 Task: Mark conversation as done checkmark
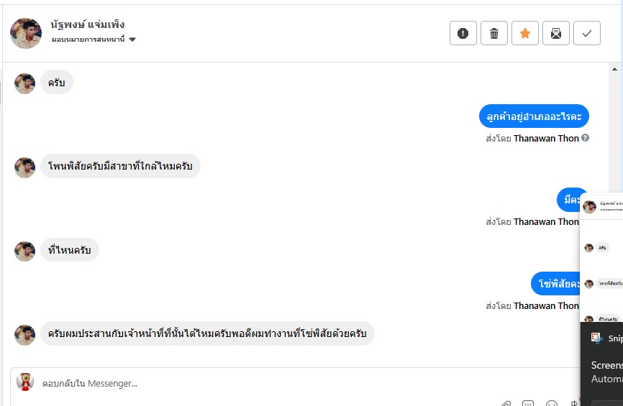(x=587, y=33)
